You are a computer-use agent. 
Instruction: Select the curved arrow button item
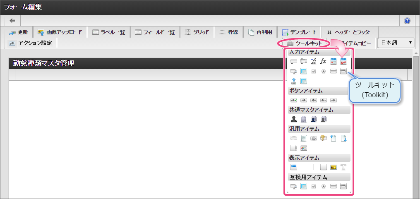334,100
